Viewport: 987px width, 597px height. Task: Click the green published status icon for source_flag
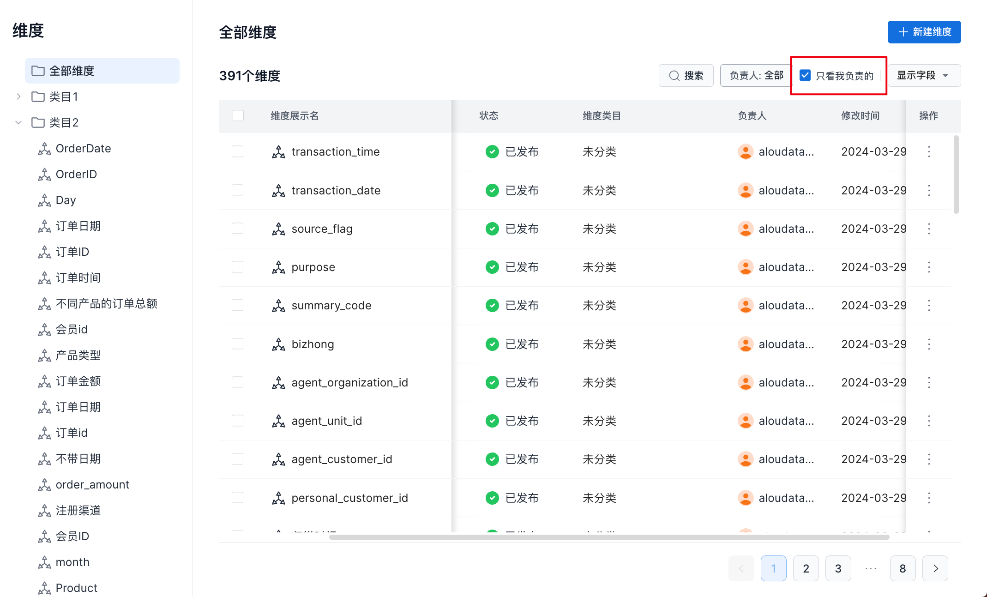click(x=492, y=229)
